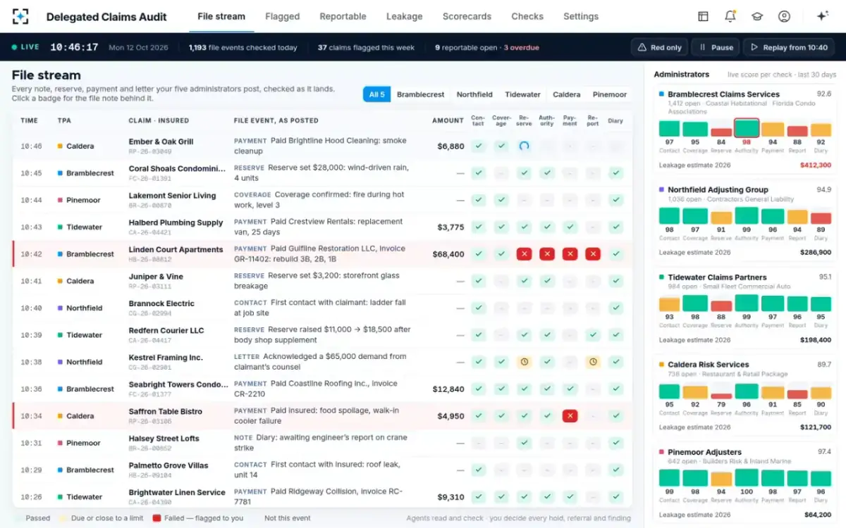Screen dimensions: 846x528
Task: Click the live clock reading 10:46:17
Action: pos(74,47)
